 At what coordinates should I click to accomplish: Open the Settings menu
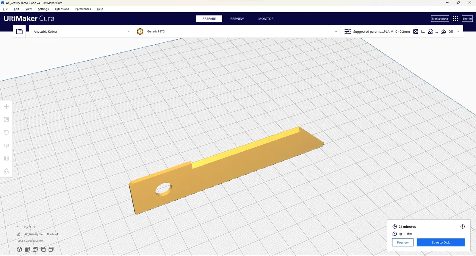(43, 9)
